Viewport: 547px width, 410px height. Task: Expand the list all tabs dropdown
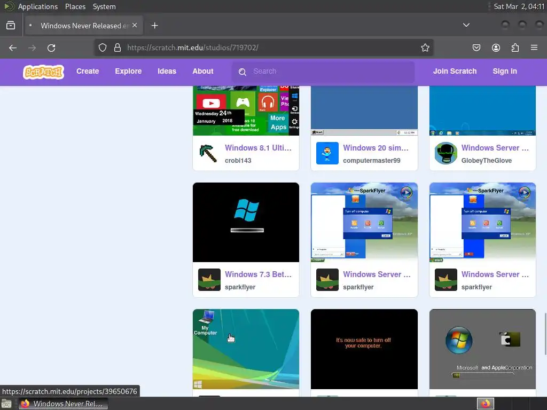(x=466, y=25)
